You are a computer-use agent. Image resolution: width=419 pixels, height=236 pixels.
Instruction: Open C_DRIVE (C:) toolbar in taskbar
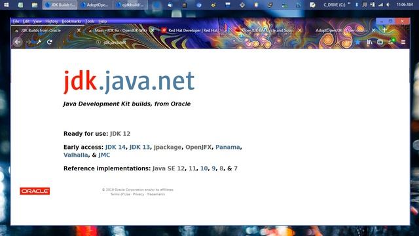[335, 5]
